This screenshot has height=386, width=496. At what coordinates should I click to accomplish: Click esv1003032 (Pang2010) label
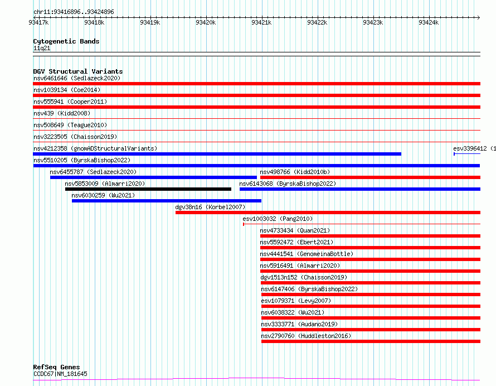point(278,219)
